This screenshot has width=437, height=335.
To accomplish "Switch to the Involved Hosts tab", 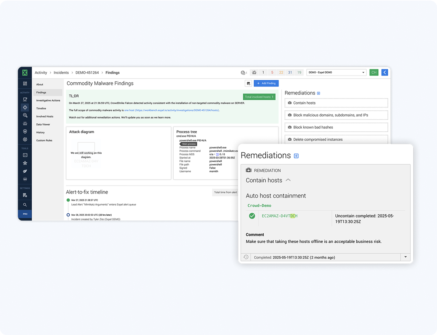I will pyautogui.click(x=45, y=116).
